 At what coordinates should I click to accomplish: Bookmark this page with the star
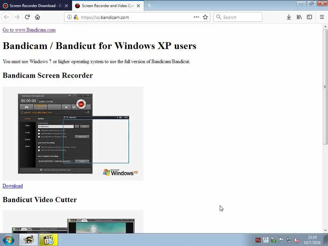tap(205, 17)
